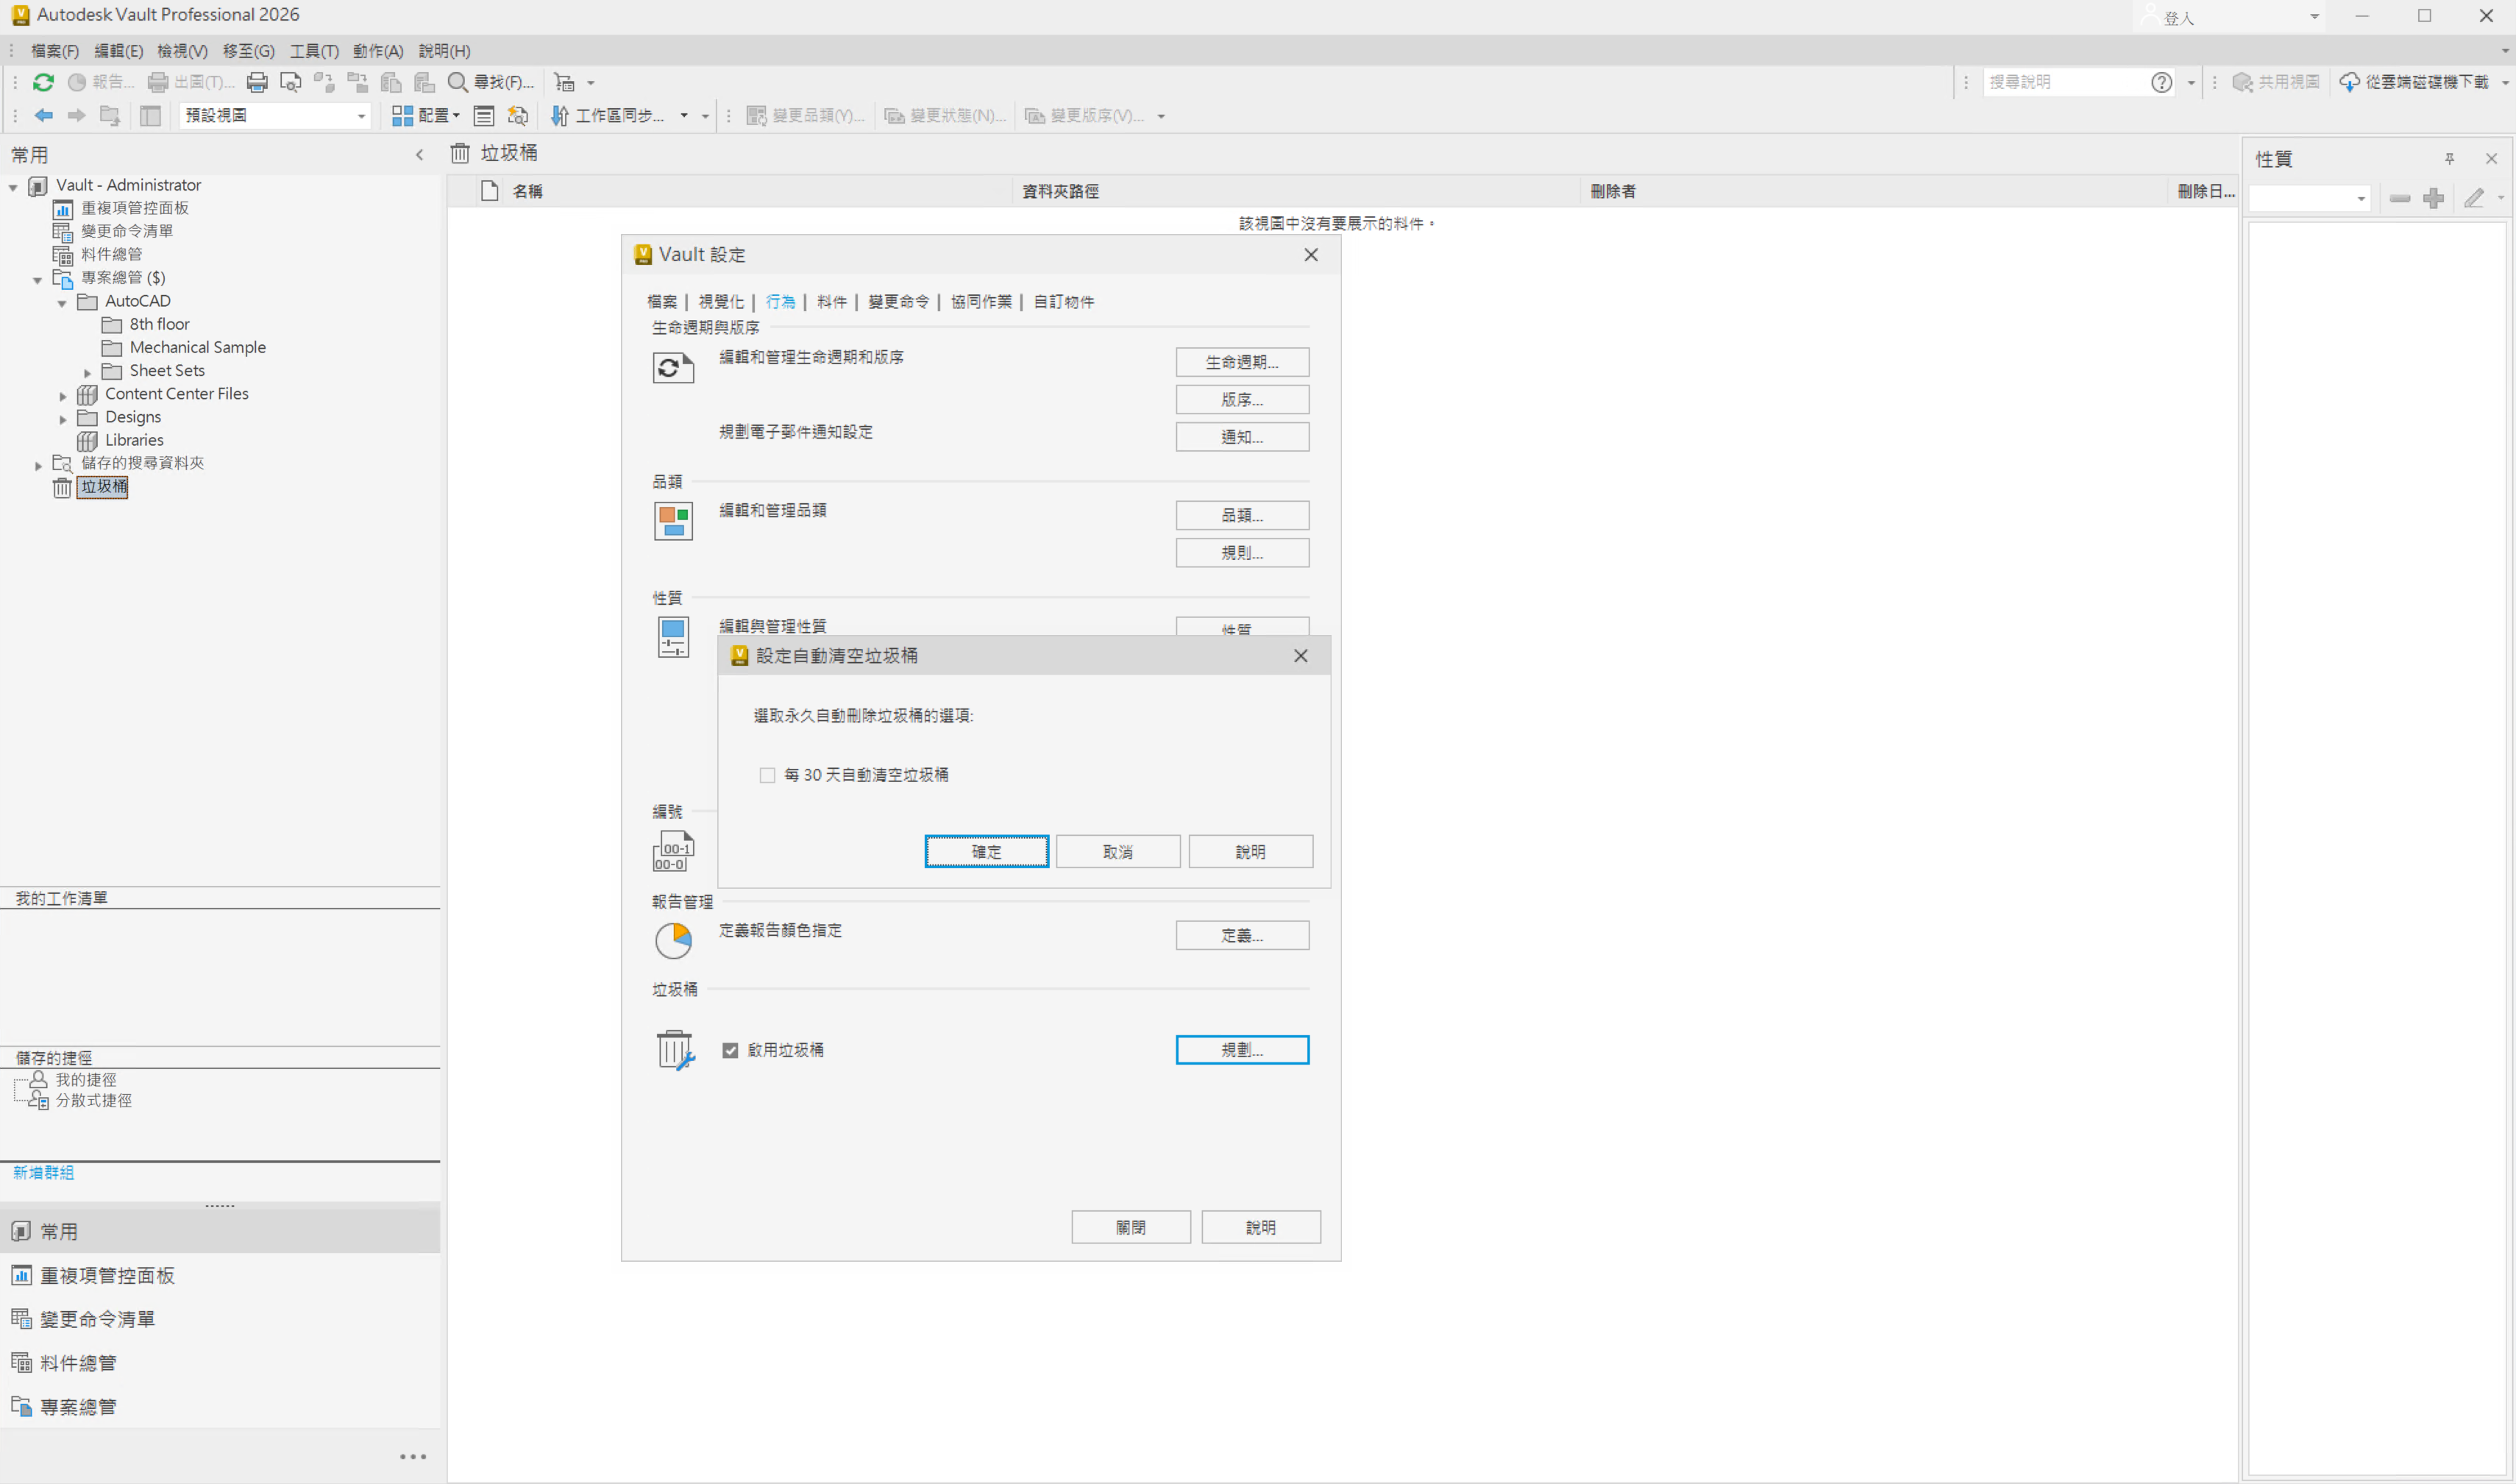Click the pin icon on 性質 panel
The image size is (2516, 1484).
click(x=2448, y=159)
